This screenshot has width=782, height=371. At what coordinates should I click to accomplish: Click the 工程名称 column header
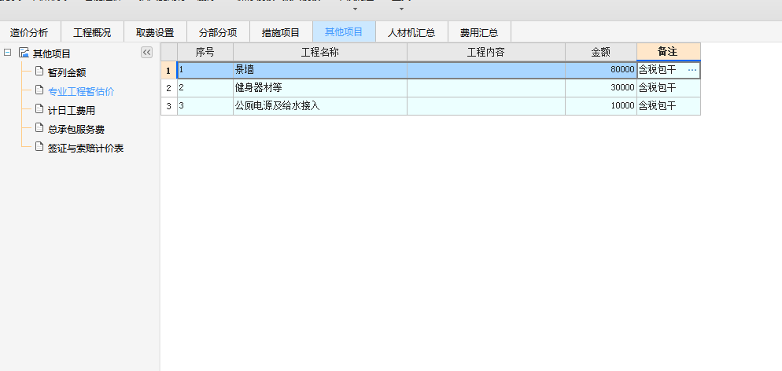[x=320, y=52]
